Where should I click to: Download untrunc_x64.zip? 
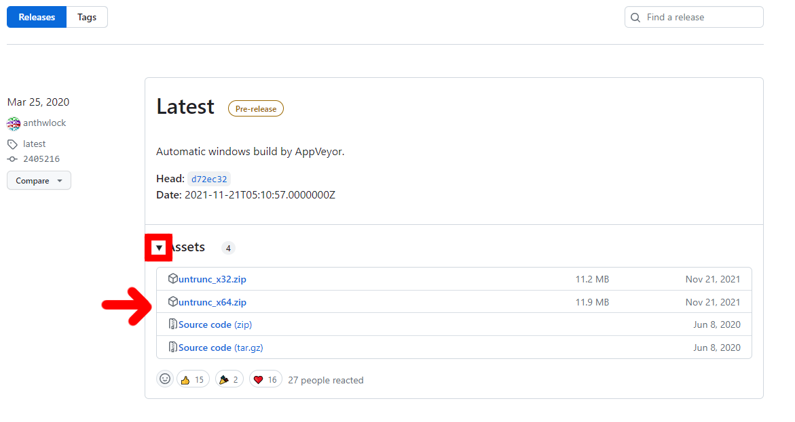(212, 301)
